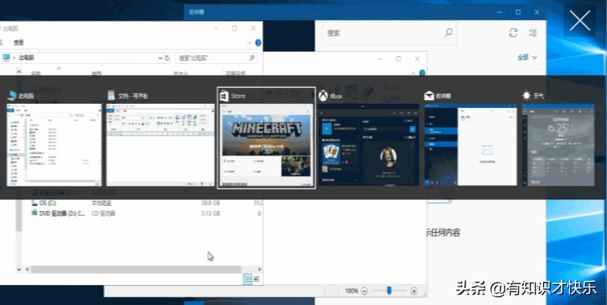This screenshot has width=607, height=305.
Task: Maximize the Mail (收件箱) window
Action: click(x=518, y=12)
